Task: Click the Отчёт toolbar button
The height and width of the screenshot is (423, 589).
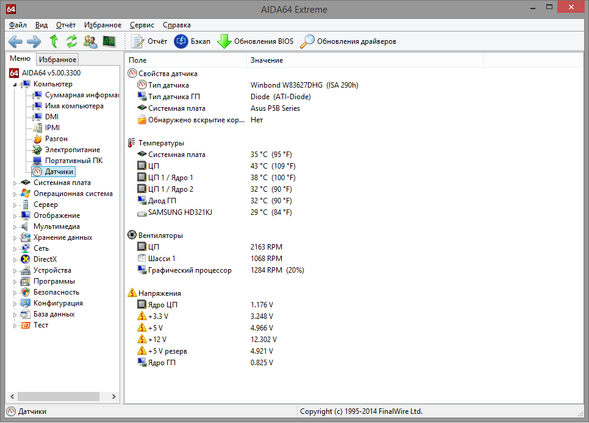Action: pos(149,41)
